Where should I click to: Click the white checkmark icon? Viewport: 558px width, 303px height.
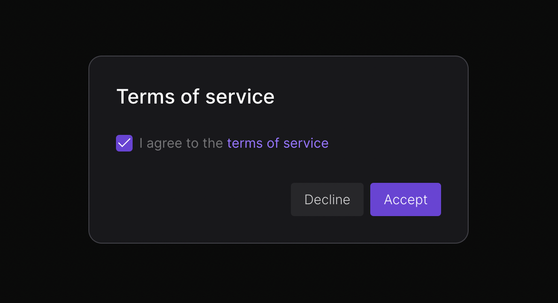[x=124, y=143]
